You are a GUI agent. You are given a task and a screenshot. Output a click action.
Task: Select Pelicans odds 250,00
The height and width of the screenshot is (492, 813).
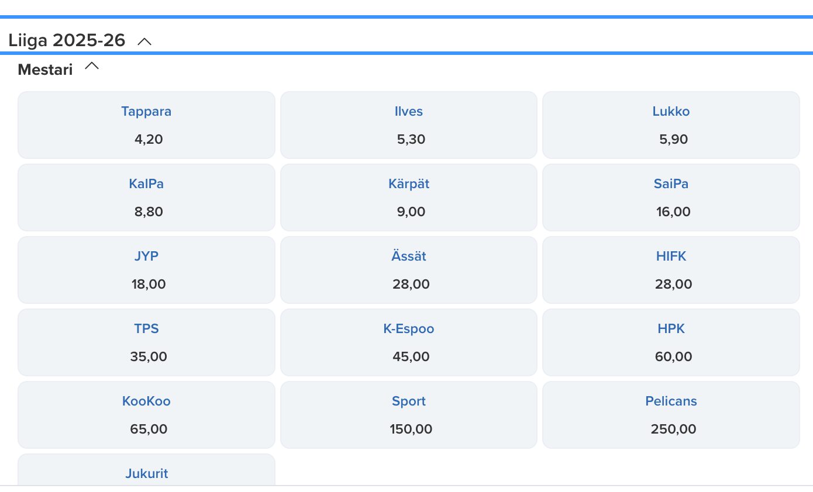(x=671, y=415)
